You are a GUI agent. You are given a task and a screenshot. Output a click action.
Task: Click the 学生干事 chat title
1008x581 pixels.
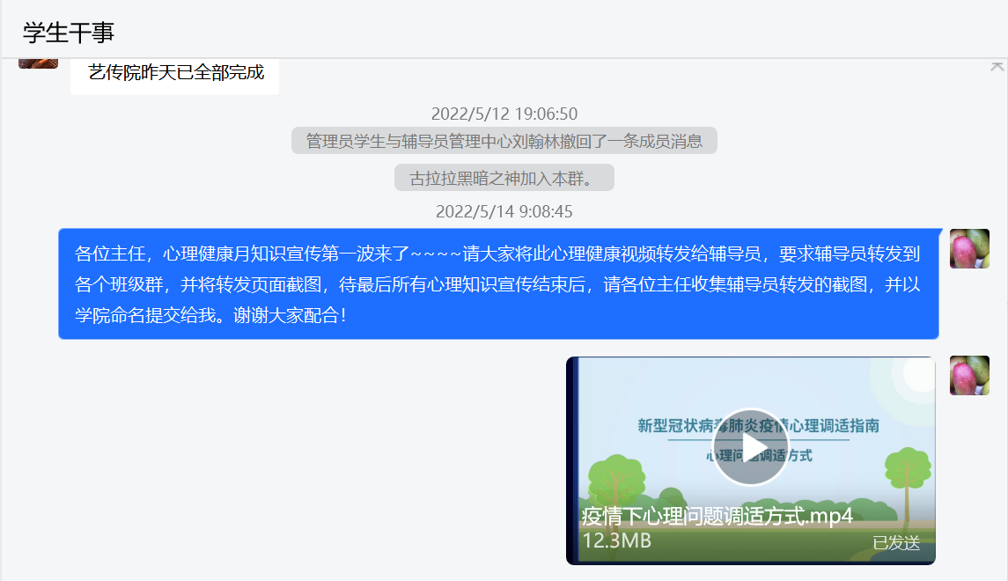coord(69,33)
